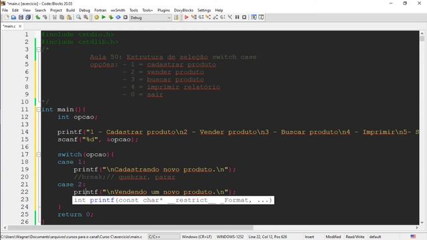Click the Step into instruction icon
The image size is (427, 240).
coord(230,17)
